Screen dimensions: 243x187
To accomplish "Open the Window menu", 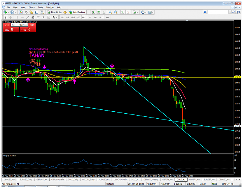I will tap(50, 7).
